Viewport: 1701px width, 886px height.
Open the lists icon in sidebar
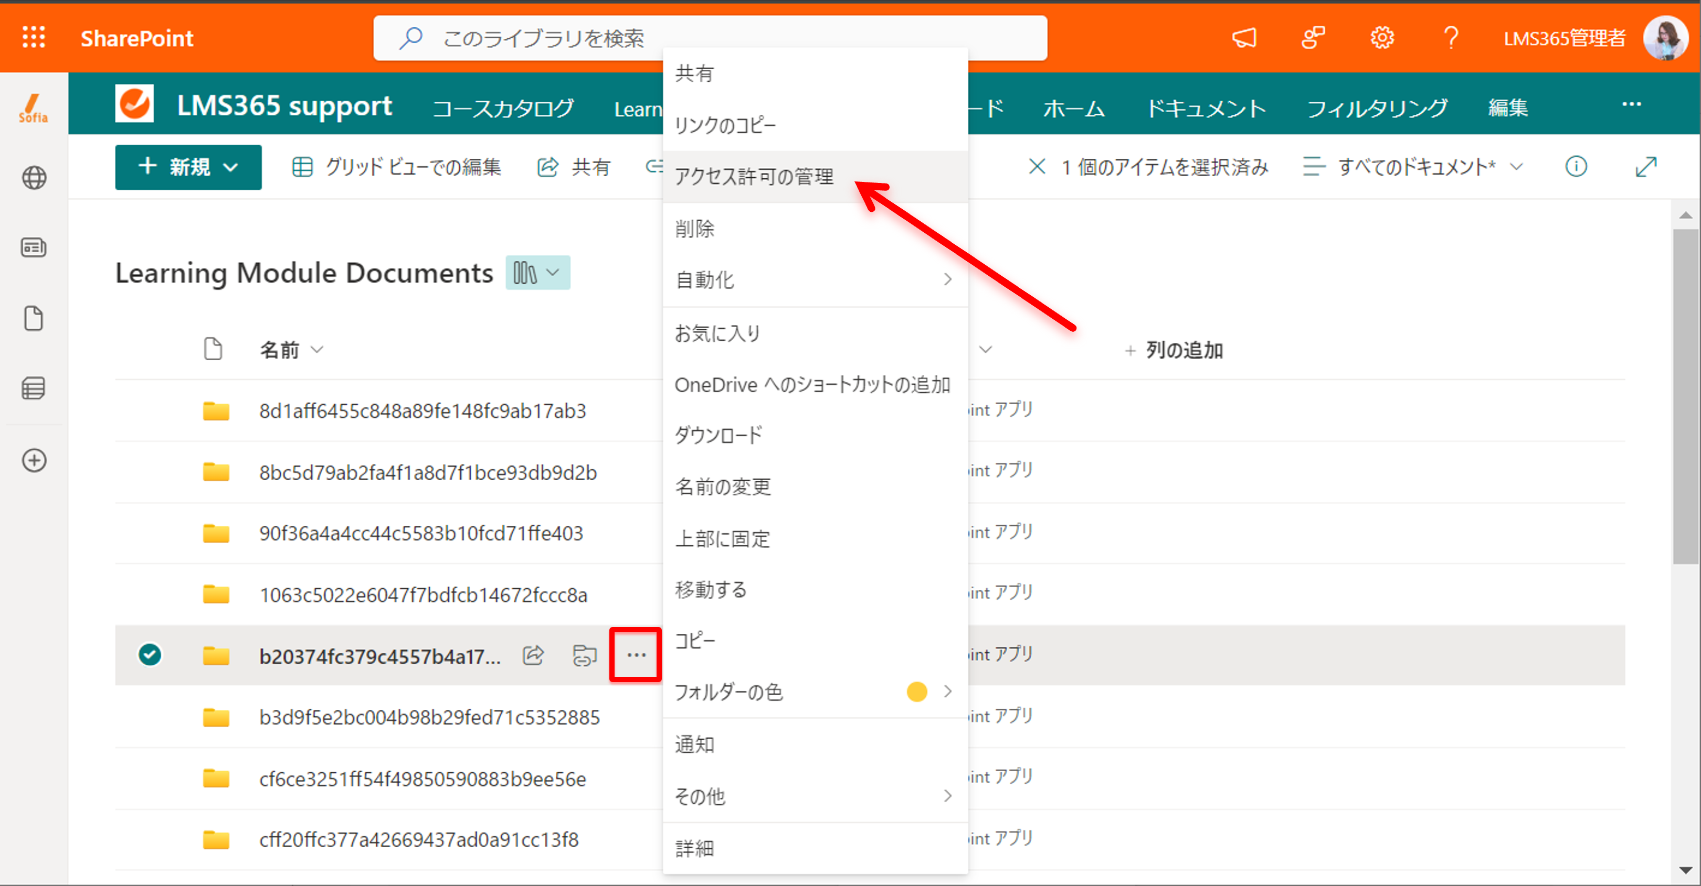pos(34,388)
